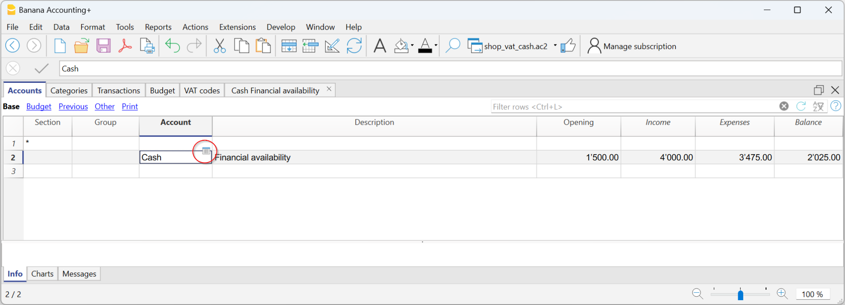Open the Format menu

point(93,27)
